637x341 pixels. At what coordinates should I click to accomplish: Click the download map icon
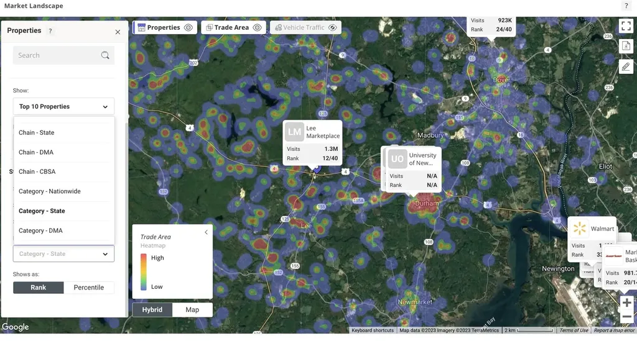626,46
